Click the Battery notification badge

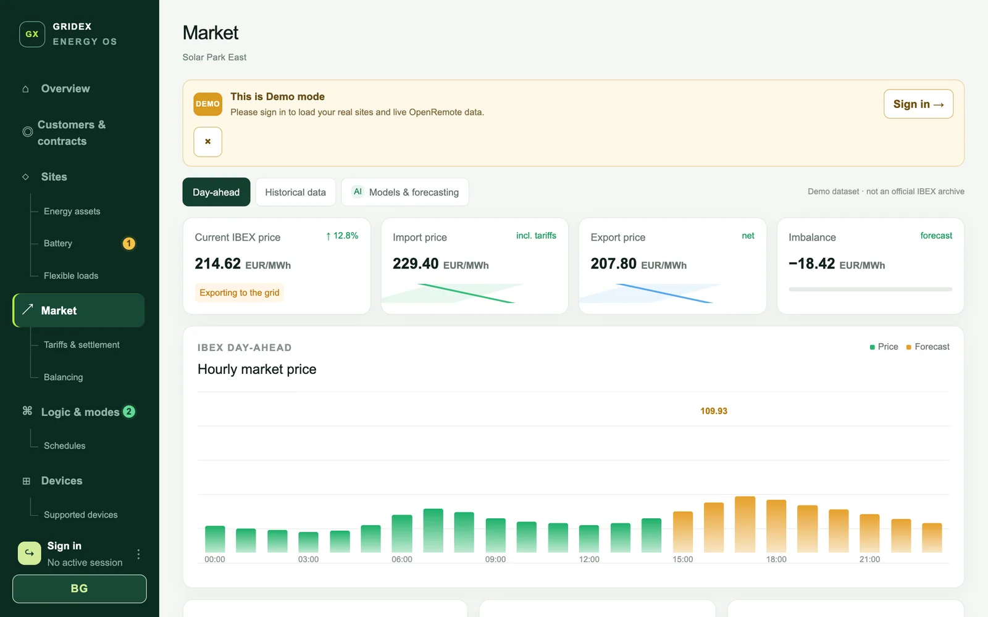point(128,244)
